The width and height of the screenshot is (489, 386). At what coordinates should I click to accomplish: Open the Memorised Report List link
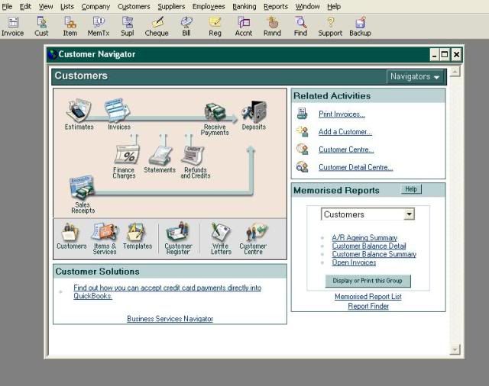pyautogui.click(x=368, y=297)
